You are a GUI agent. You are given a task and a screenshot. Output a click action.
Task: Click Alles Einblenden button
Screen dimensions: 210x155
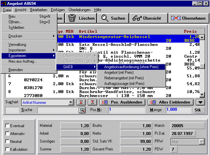[x=171, y=102]
